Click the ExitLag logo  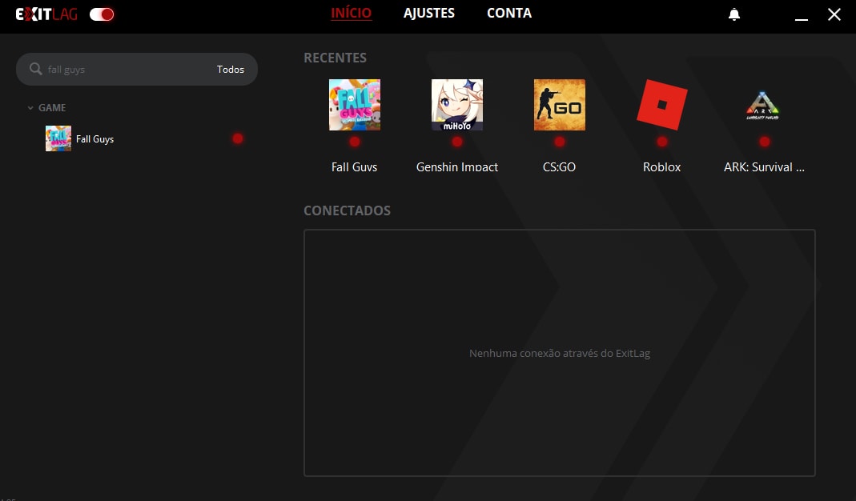tap(46, 14)
